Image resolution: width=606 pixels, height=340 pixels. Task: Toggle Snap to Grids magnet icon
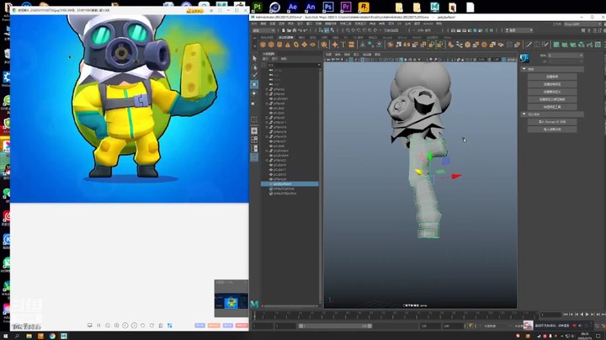348,30
